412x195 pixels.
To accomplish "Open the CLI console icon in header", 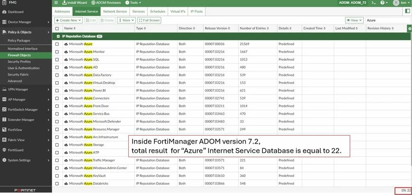I will (373, 3).
